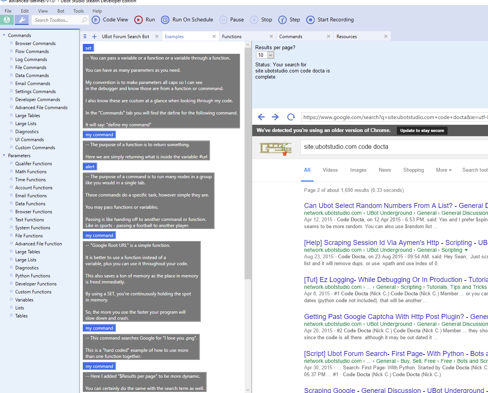Step through the script

(289, 20)
